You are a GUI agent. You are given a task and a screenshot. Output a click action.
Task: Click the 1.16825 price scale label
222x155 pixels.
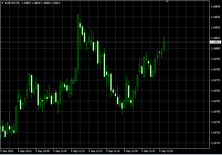point(215,28)
